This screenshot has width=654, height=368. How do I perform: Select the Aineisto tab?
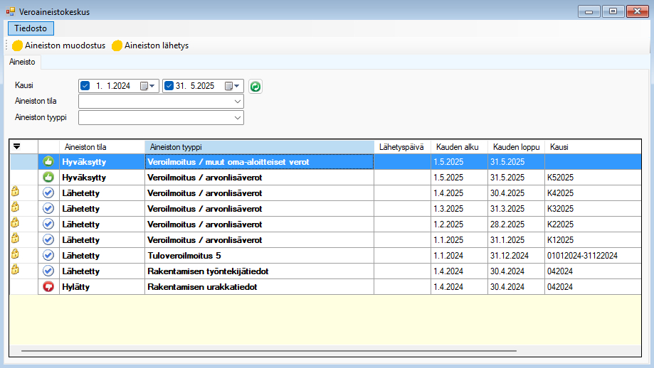click(22, 63)
